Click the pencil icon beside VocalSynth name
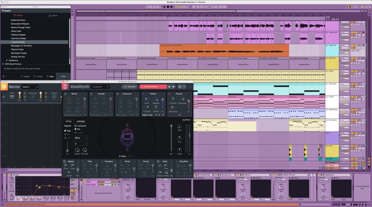 point(108,87)
